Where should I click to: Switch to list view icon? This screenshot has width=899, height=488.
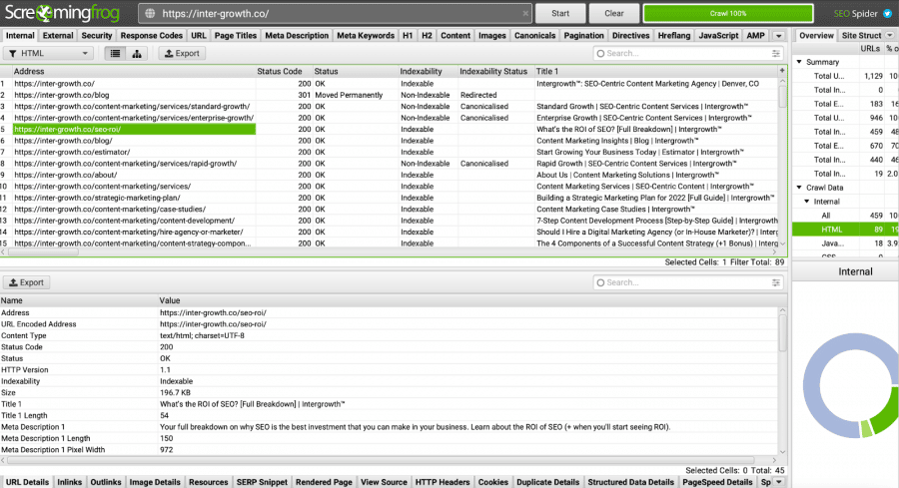point(115,53)
